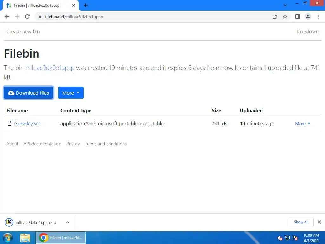
Task: Click the Chrome taskbar button
Action: [x=61, y=238]
